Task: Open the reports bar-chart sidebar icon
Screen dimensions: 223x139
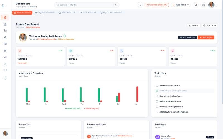Action: 5,64
